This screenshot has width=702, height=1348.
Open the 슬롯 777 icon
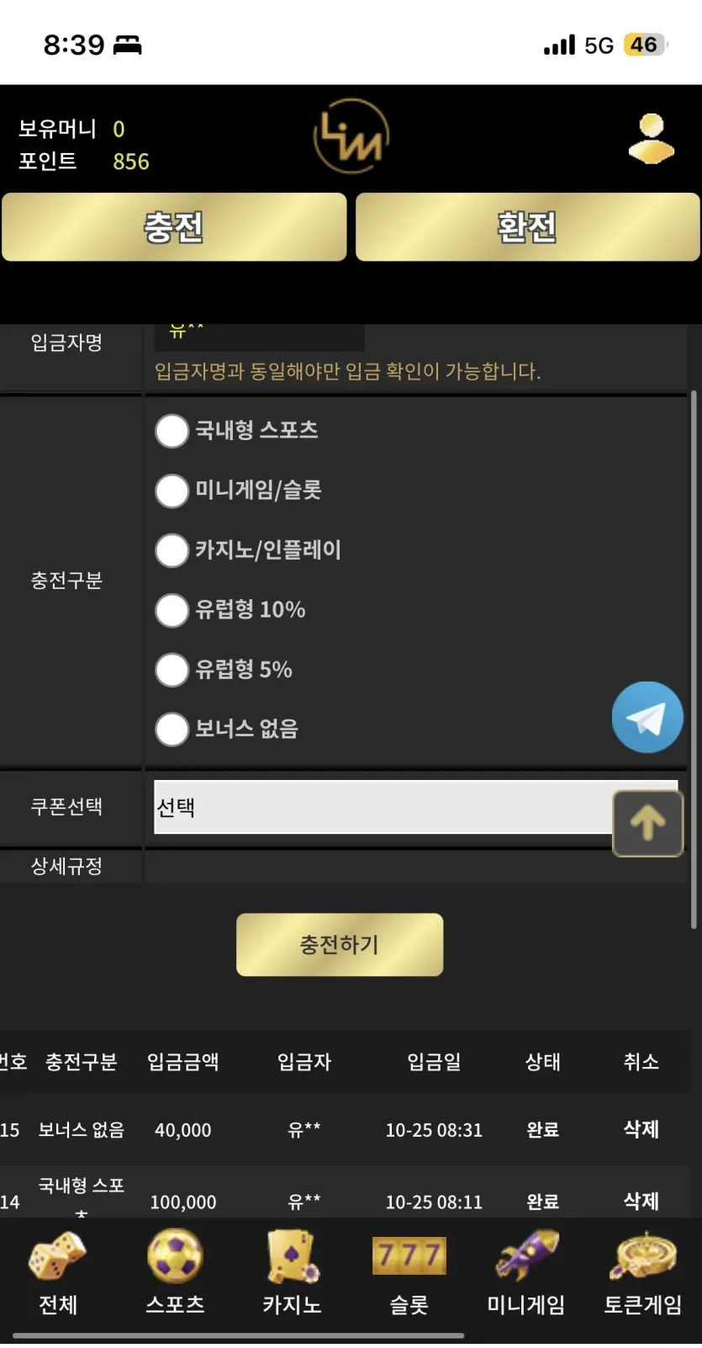(x=409, y=1256)
